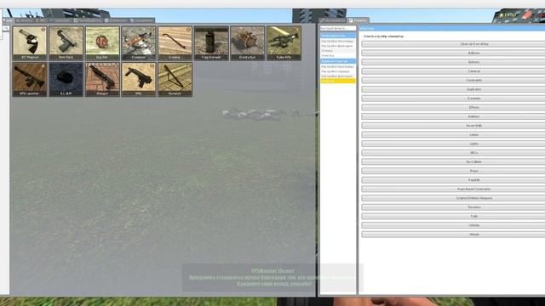This screenshot has width=545, height=306.
Task: Select the .357 Magnum weapon tile
Action: coord(30,43)
